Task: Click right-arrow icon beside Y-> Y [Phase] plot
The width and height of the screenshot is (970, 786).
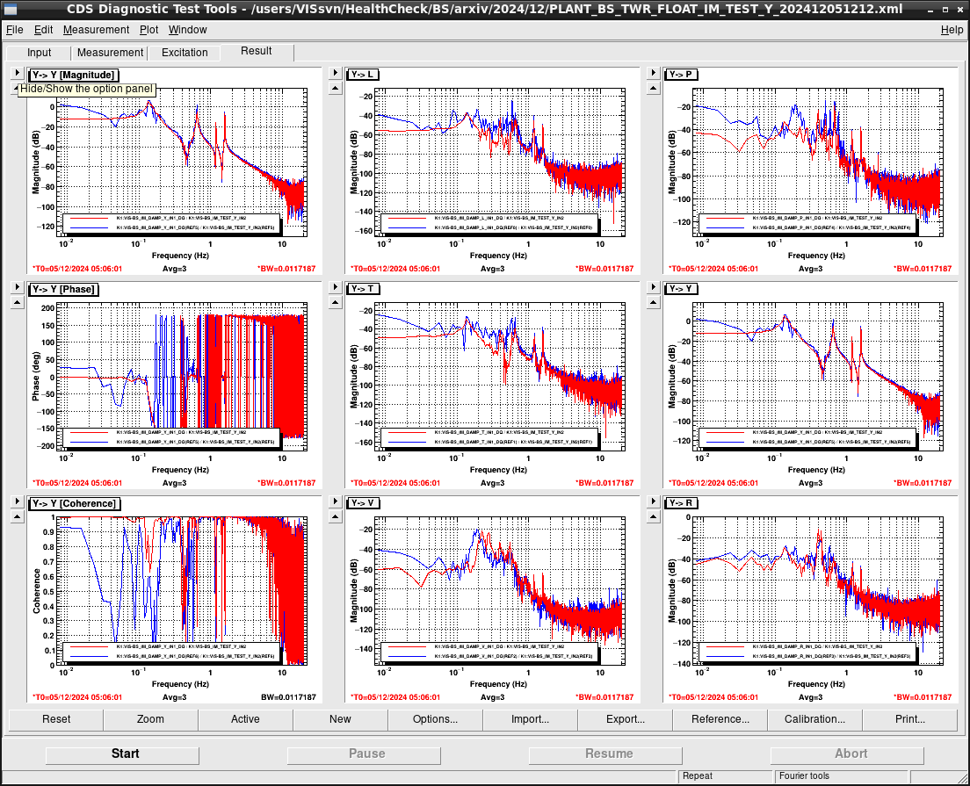Action: (18, 287)
